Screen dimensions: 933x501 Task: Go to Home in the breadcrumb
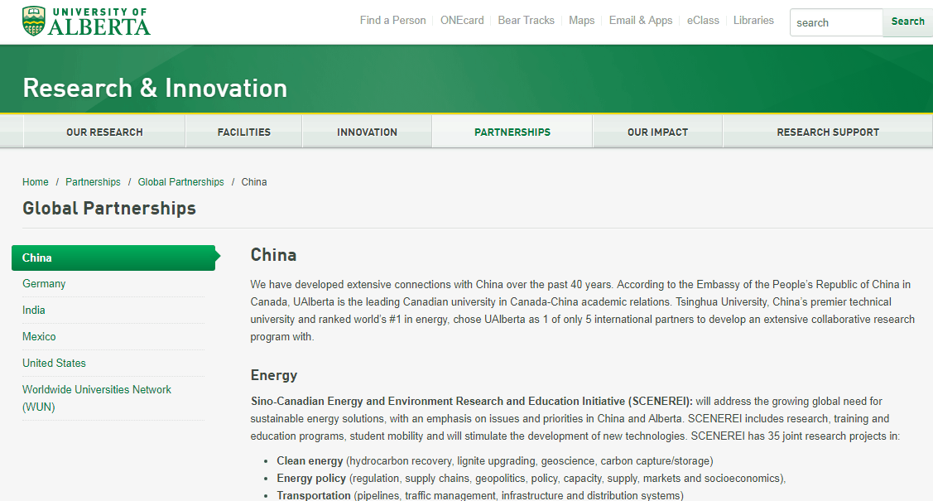36,182
